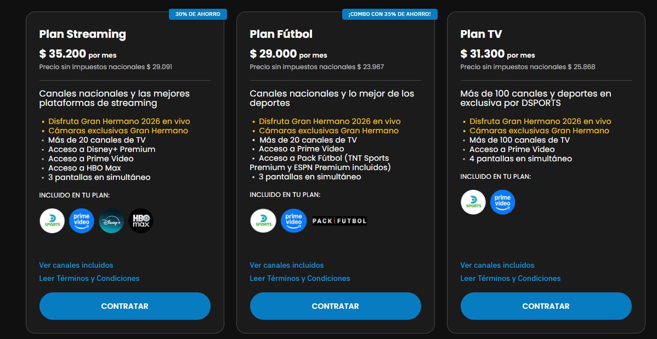Open 'Ver canales incluidos' for Plan Fútbol

[286, 265]
